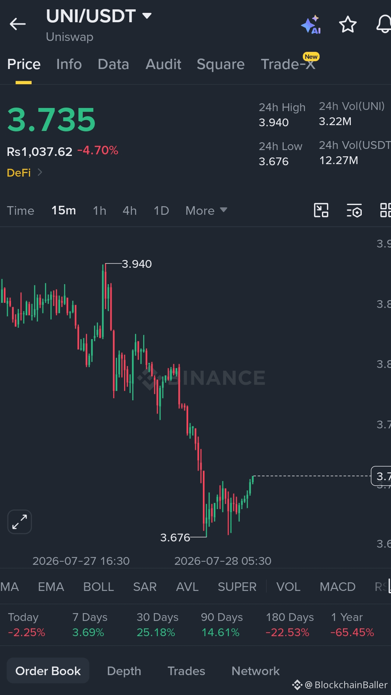Select the 1h interval
This screenshot has height=695, width=391.
[100, 210]
